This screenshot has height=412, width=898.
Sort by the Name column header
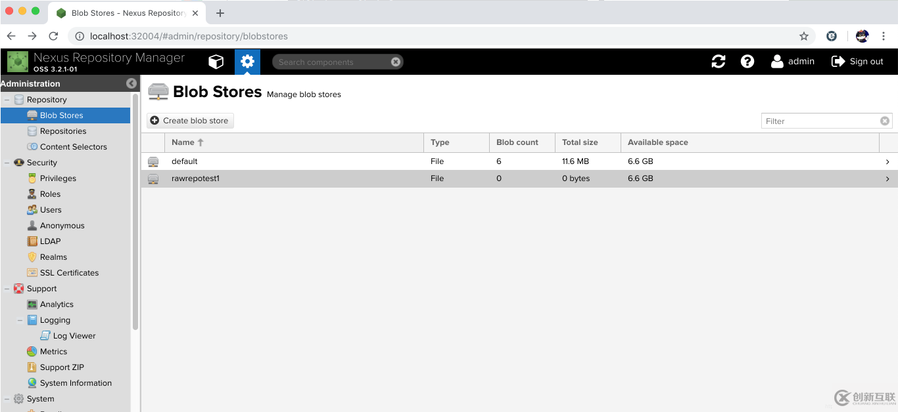click(x=295, y=142)
